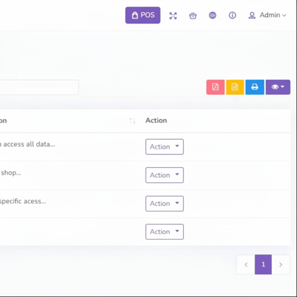Click the Action column header
This screenshot has width=297, height=297.
click(156, 120)
